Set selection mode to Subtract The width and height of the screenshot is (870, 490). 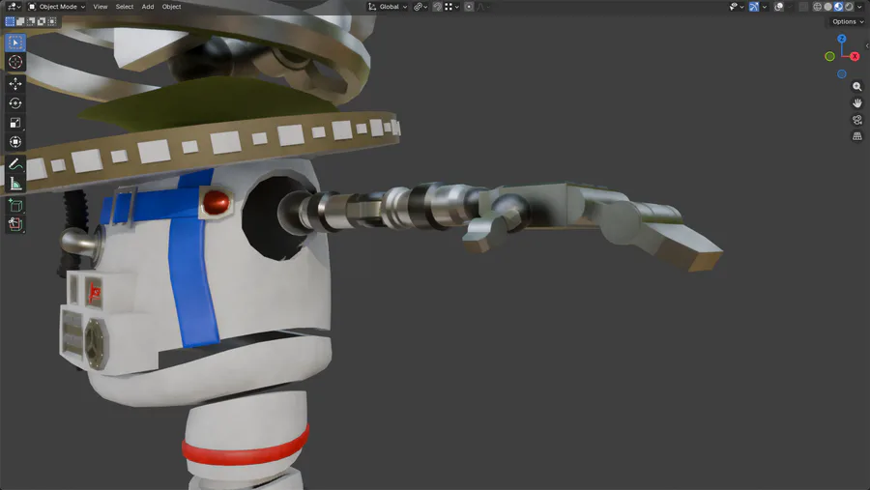(x=31, y=21)
